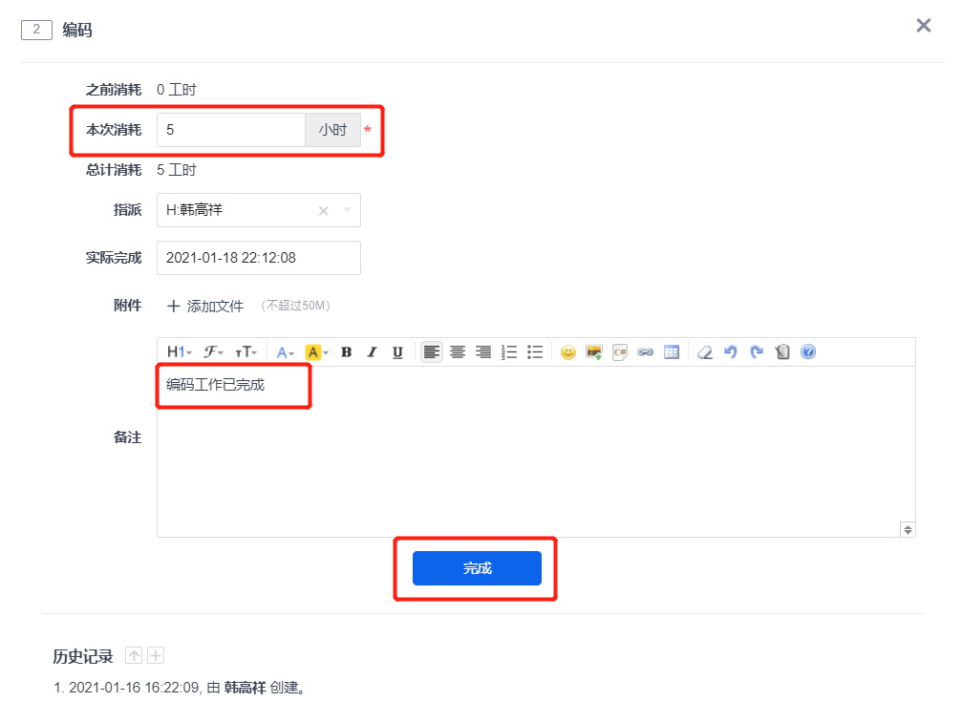962x723 pixels.
Task: Click the 完成 button
Action: [x=477, y=568]
